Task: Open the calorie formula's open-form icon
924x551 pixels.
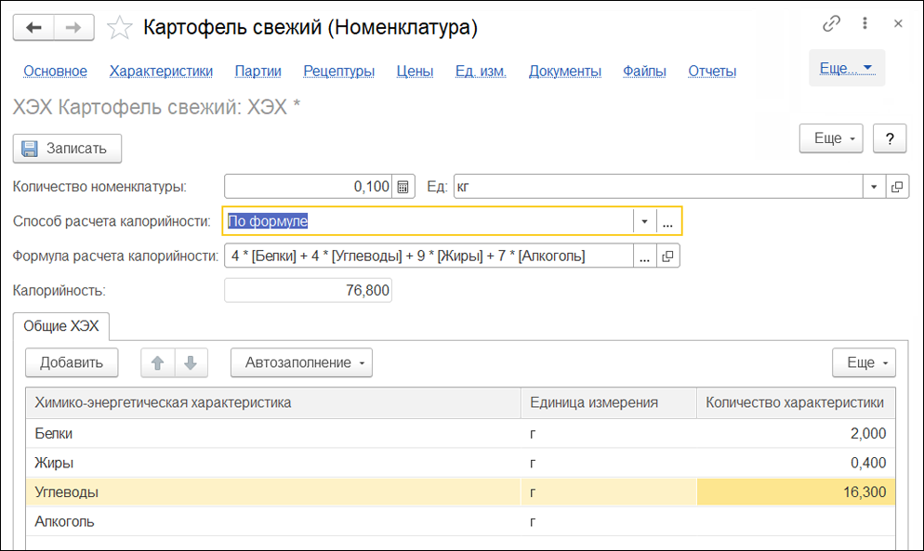Action: [x=668, y=256]
